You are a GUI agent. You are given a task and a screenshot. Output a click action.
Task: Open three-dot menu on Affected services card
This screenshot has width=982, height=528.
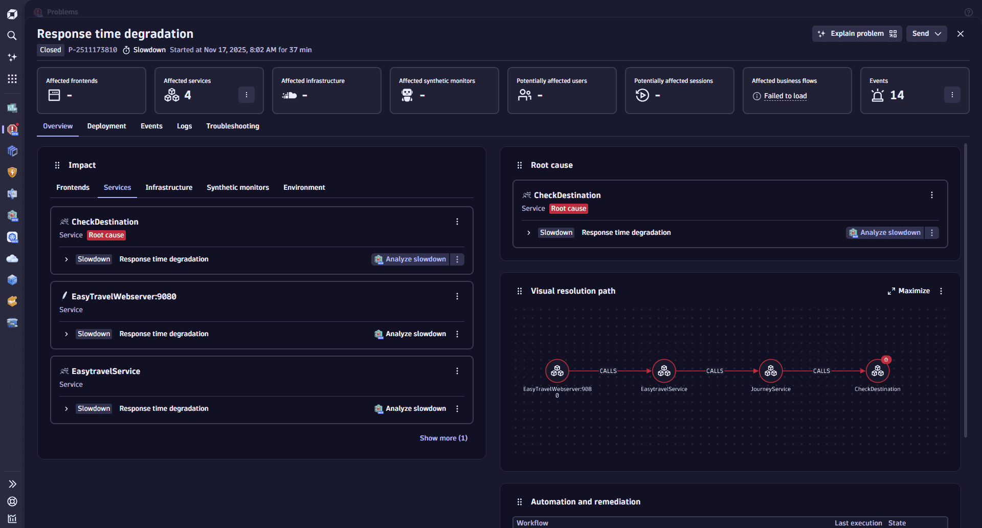coord(246,95)
